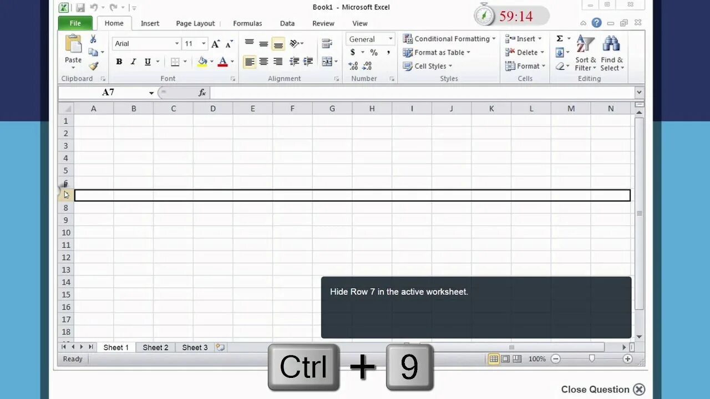Apply the Fill Color paint bucket
Viewport: 710px width, 399px height.
click(x=202, y=62)
